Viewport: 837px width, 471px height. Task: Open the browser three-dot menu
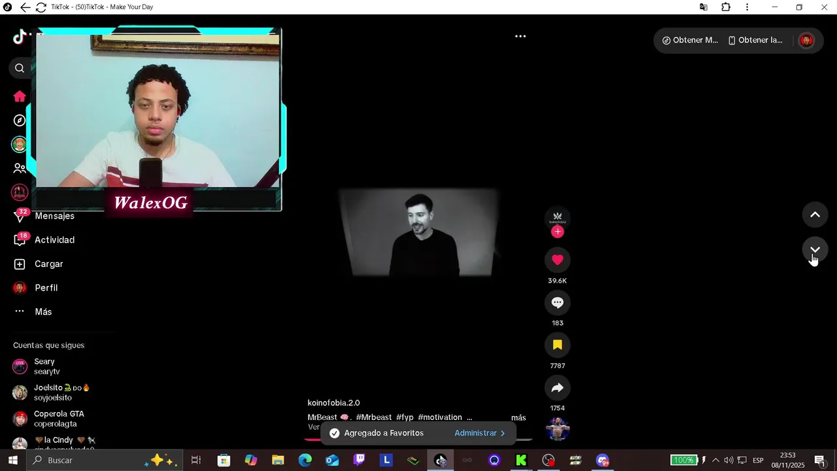point(747,7)
